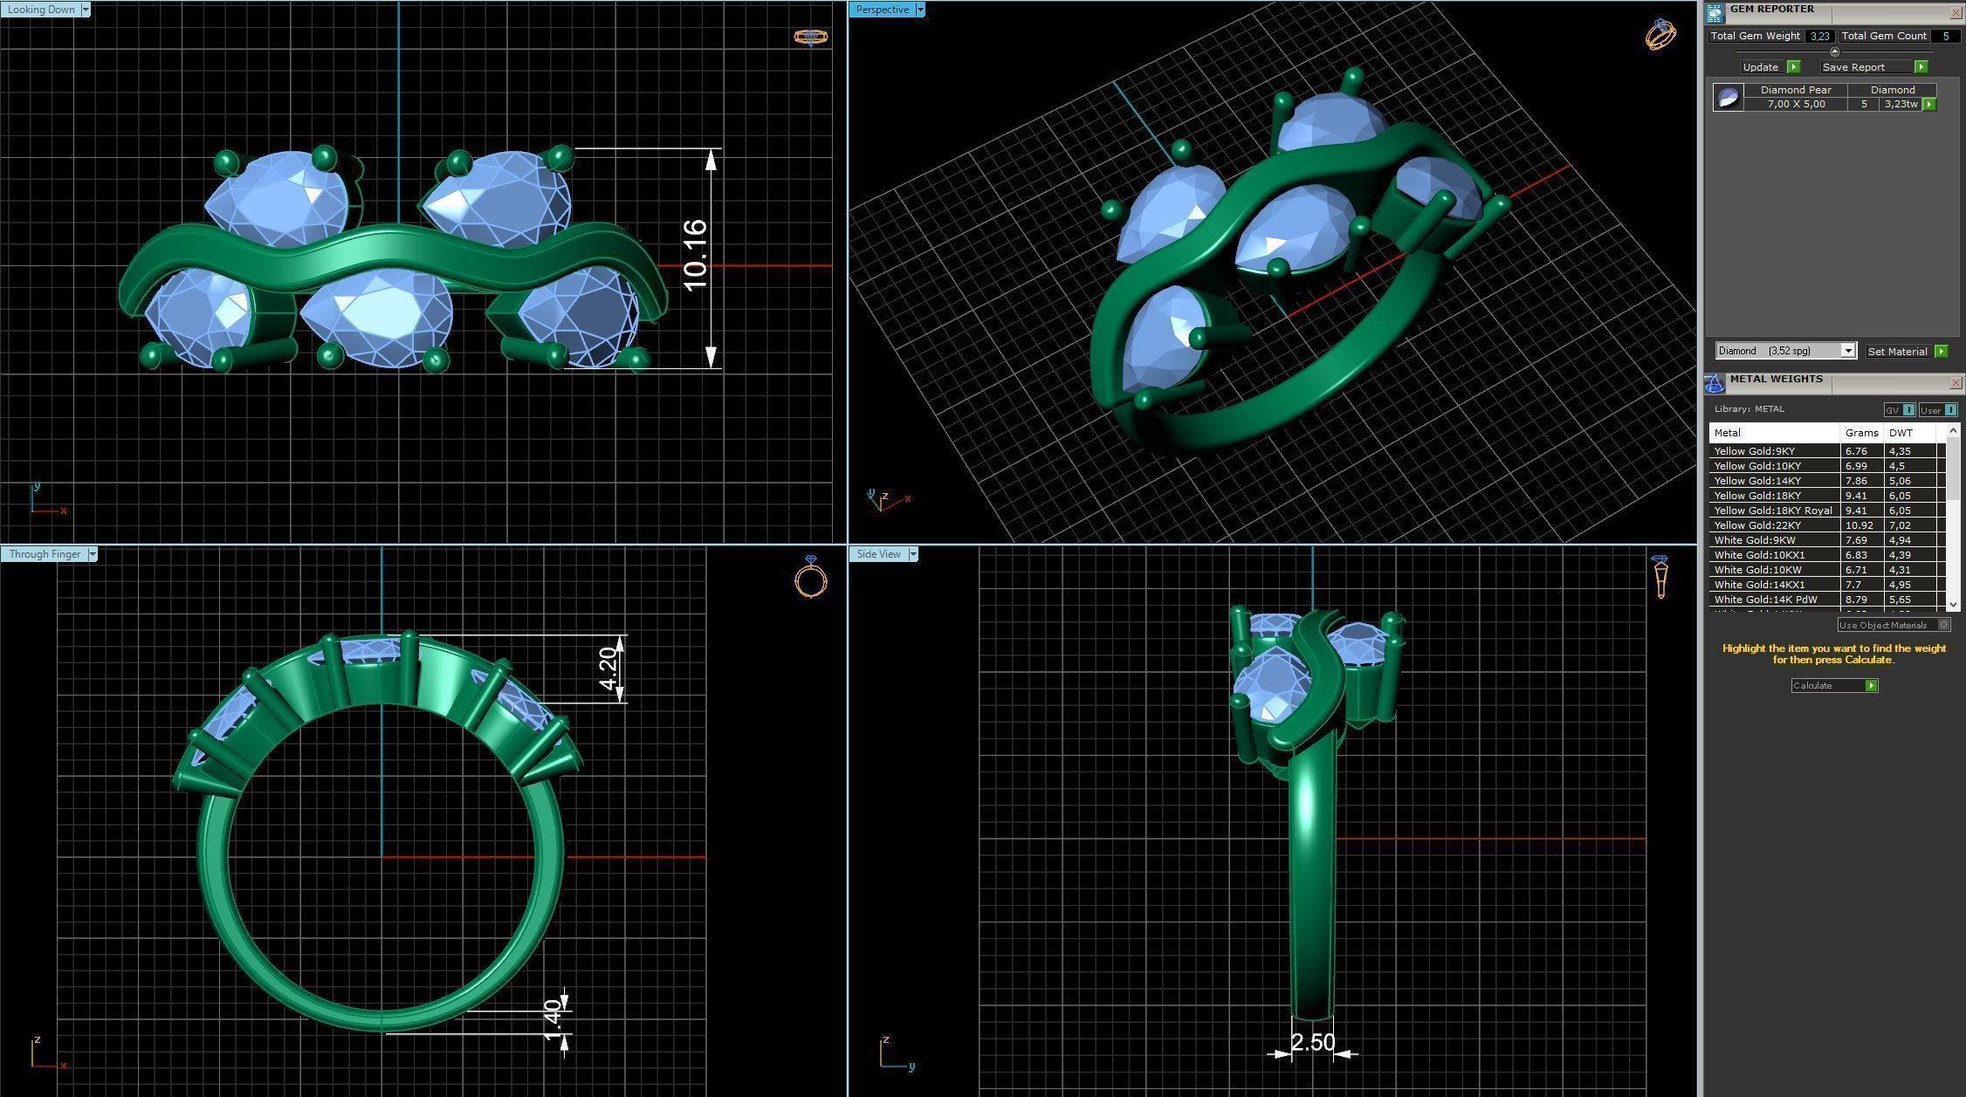This screenshot has width=1966, height=1097.
Task: Click the Grams column header
Action: click(1862, 433)
